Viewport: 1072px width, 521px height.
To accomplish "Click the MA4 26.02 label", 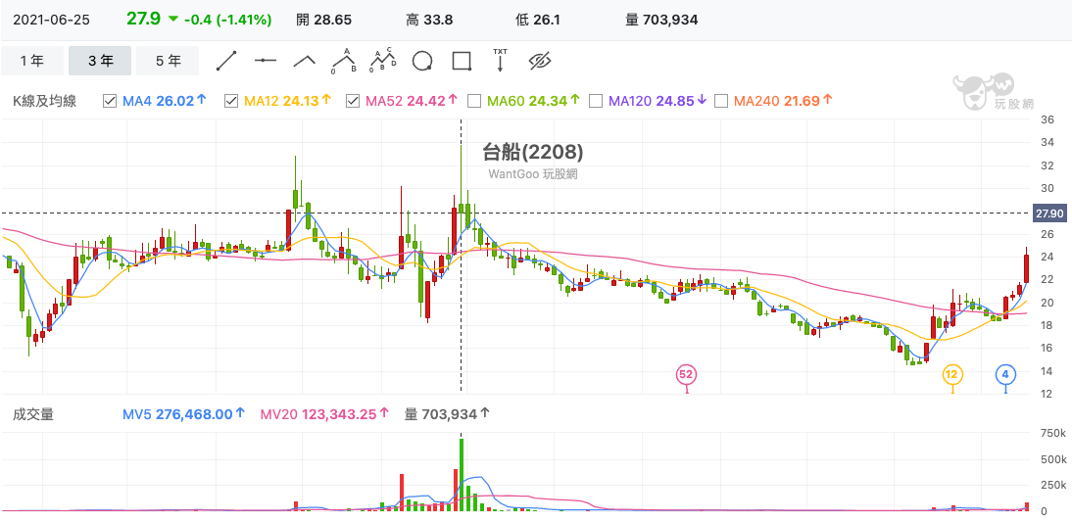I will tap(164, 101).
